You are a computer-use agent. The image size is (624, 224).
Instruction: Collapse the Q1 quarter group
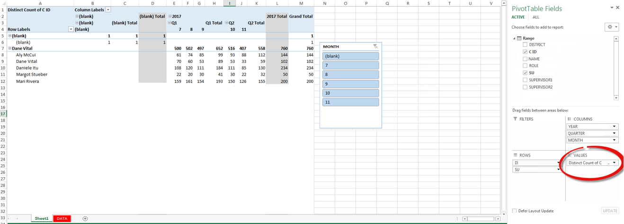coord(169,23)
